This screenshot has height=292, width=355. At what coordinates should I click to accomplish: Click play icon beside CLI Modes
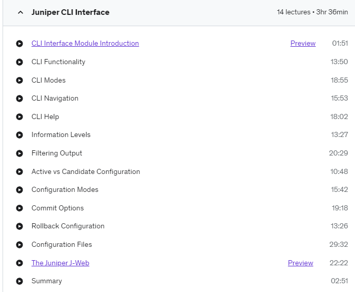click(19, 81)
